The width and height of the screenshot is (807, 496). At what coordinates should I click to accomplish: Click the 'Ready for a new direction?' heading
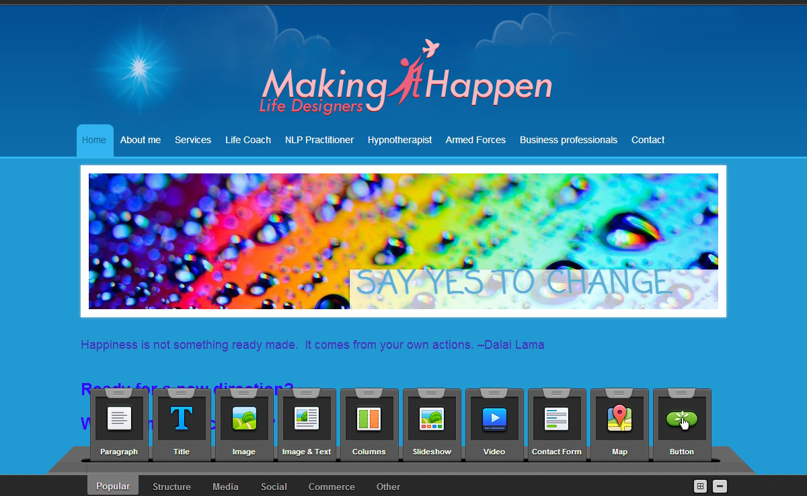187,388
